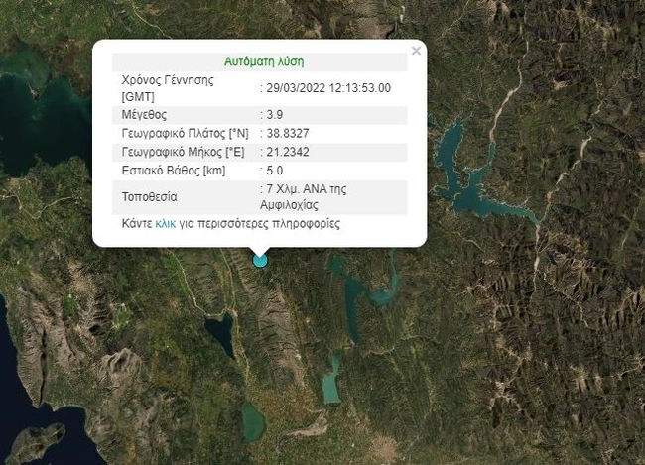This screenshot has height=465, width=645.
Task: Click the 'Τοποθεσία' row label
Action: [x=150, y=196]
